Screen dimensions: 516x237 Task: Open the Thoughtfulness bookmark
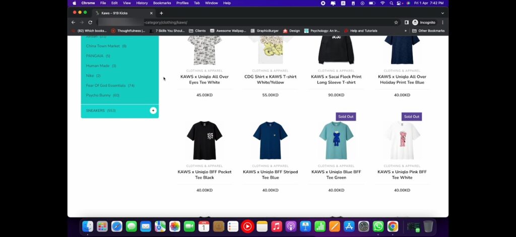[128, 31]
